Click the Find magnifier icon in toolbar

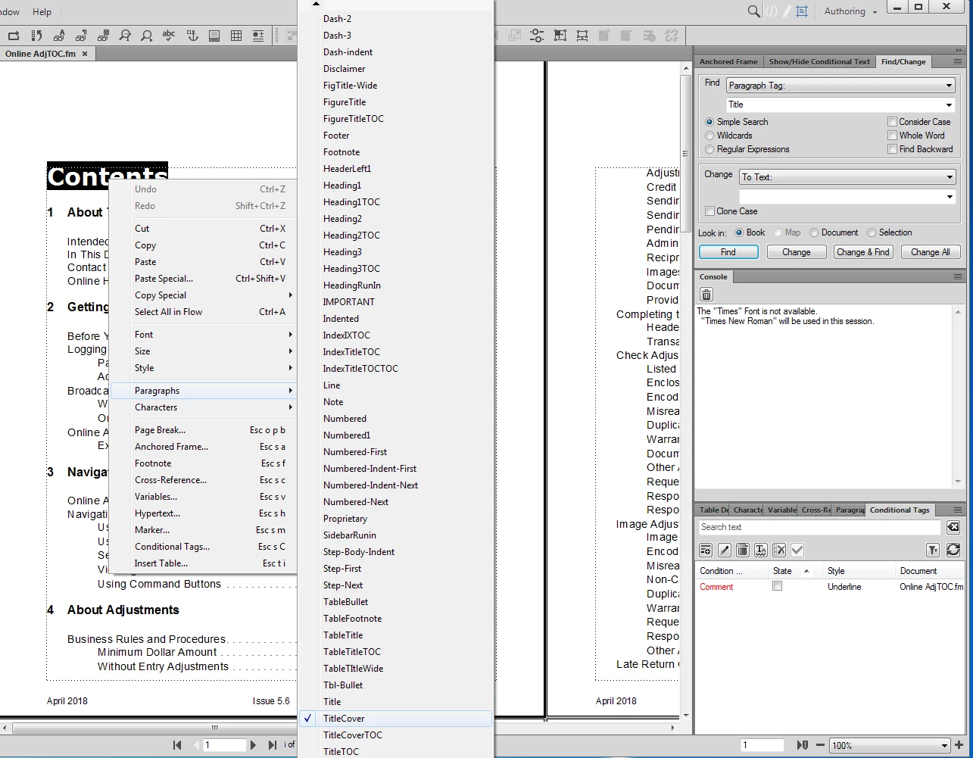pos(147,35)
